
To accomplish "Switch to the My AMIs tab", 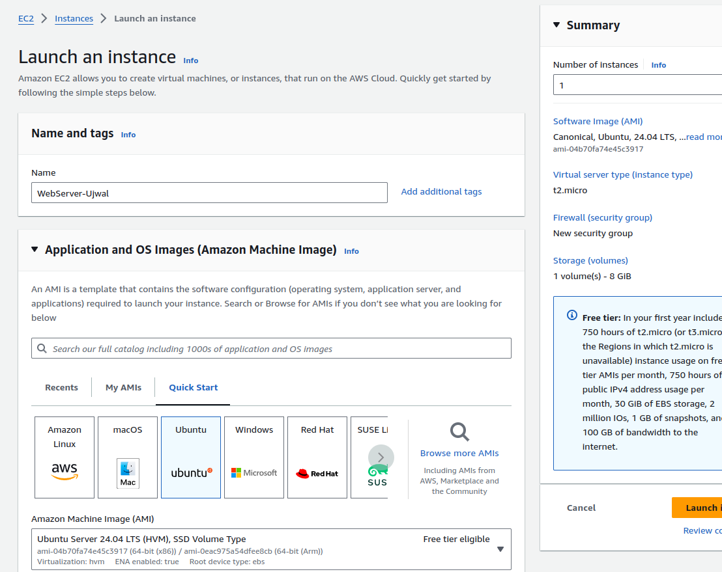I will 123,387.
